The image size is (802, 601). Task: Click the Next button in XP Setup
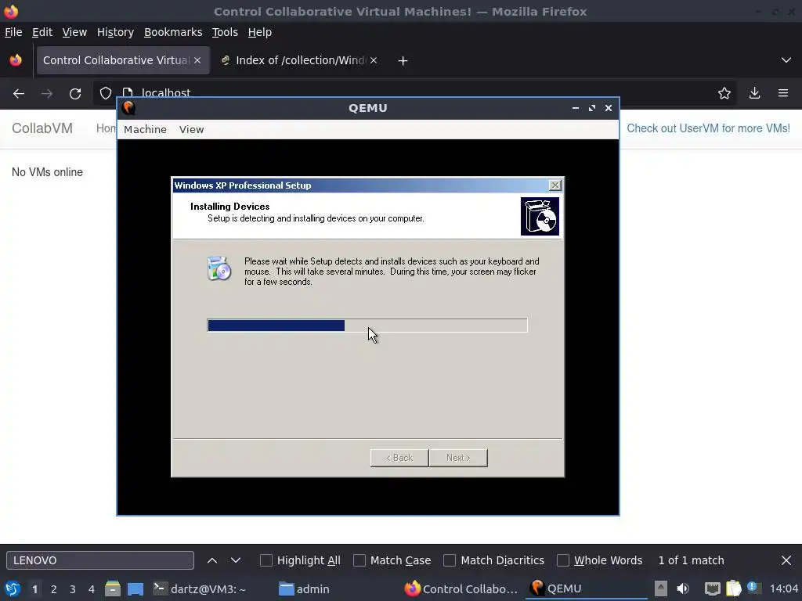point(458,458)
